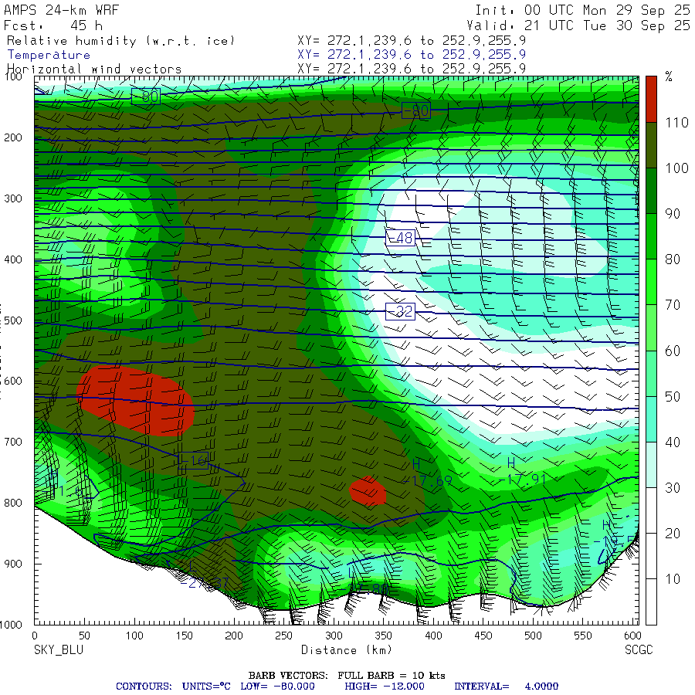Click the 'Distance (km)' axis title
Image resolution: width=695 pixels, height=695 pixels.
(x=347, y=649)
